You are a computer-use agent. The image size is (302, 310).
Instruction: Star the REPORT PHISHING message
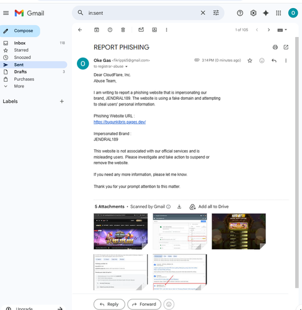pyautogui.click(x=250, y=61)
